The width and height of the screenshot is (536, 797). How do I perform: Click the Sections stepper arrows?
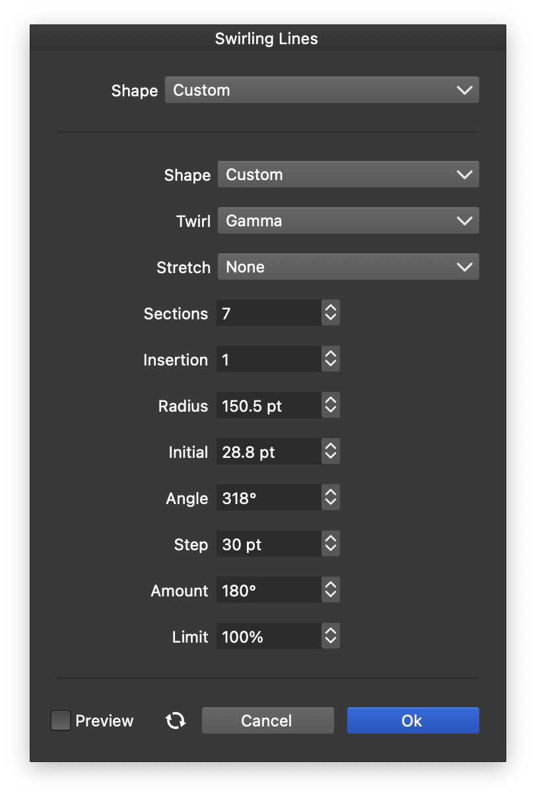pos(331,313)
